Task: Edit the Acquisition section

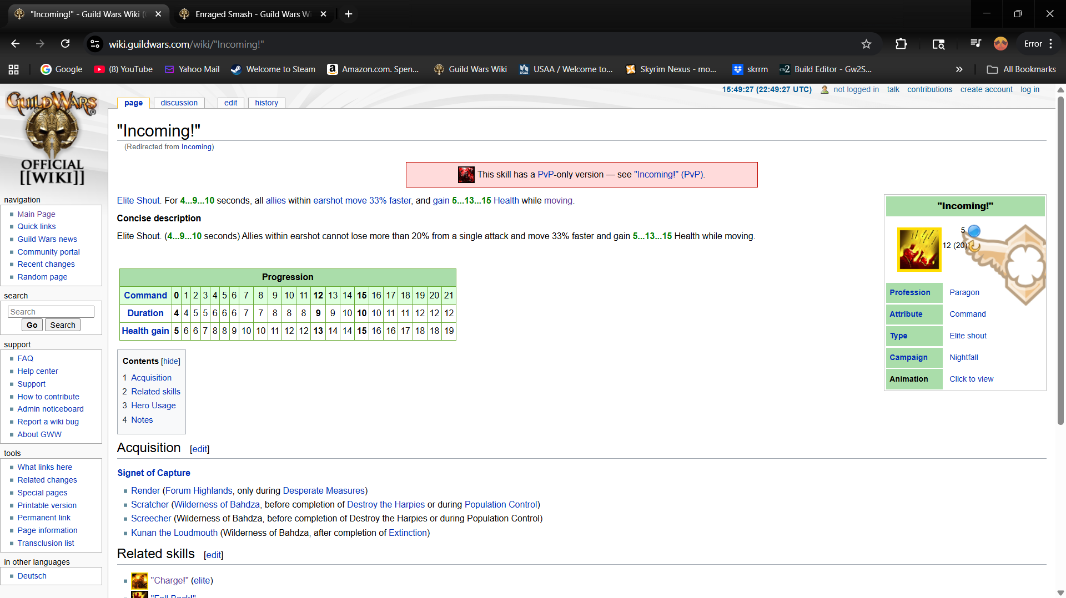Action: [x=200, y=449]
